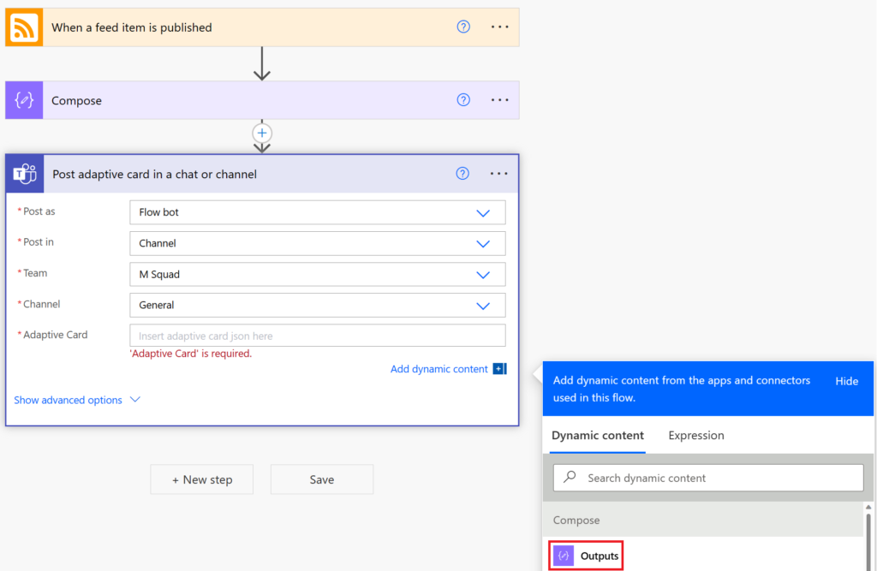Click the insert new step plus icon
Viewport: 877px width, 571px height.
coord(261,133)
